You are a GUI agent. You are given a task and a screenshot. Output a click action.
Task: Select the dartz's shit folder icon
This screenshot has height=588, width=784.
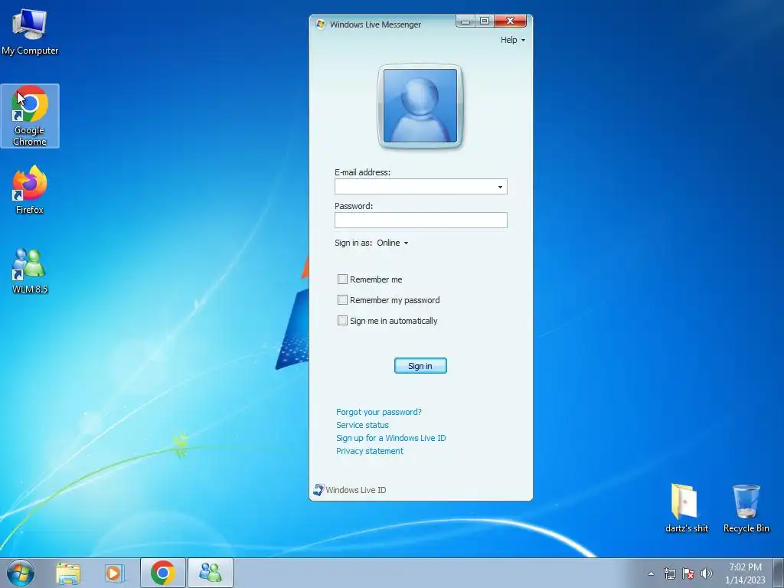[x=686, y=508]
